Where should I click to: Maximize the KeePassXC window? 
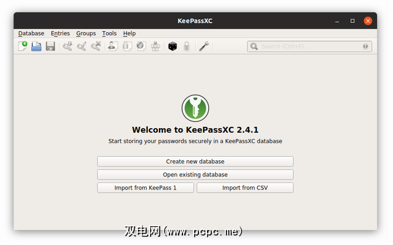tap(353, 21)
